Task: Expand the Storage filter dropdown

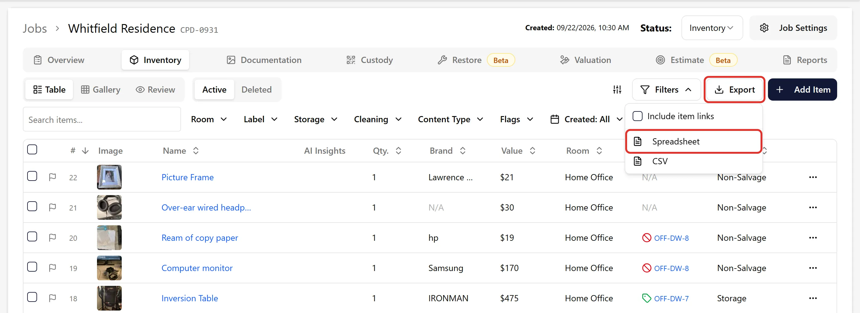Action: (315, 119)
